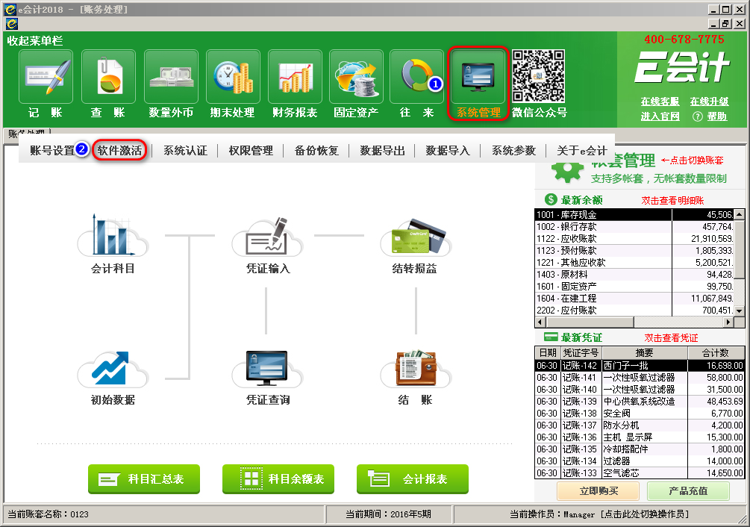The width and height of the screenshot is (750, 527).
Task: Follow the 进入官网 official site link
Action: 660,116
